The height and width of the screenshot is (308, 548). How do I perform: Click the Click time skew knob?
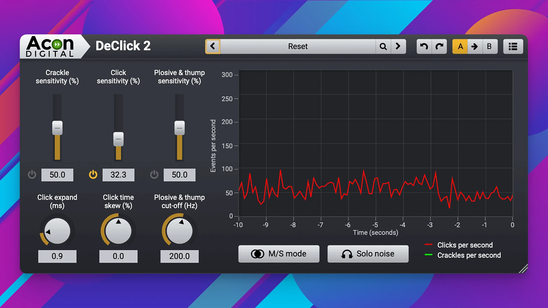pyautogui.click(x=118, y=231)
